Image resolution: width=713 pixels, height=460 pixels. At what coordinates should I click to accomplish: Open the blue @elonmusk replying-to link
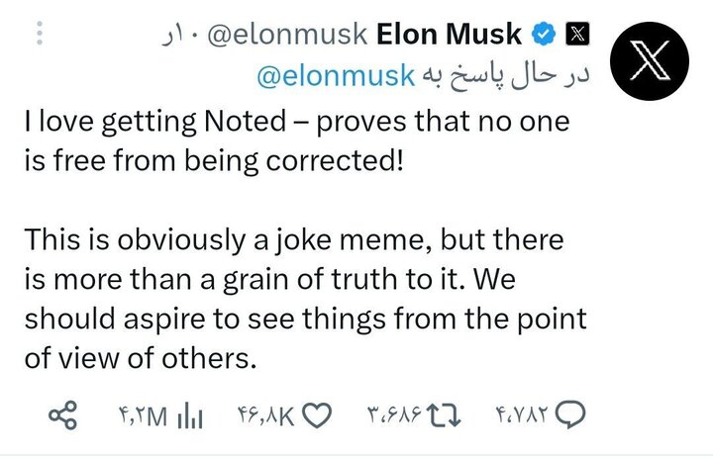point(334,75)
